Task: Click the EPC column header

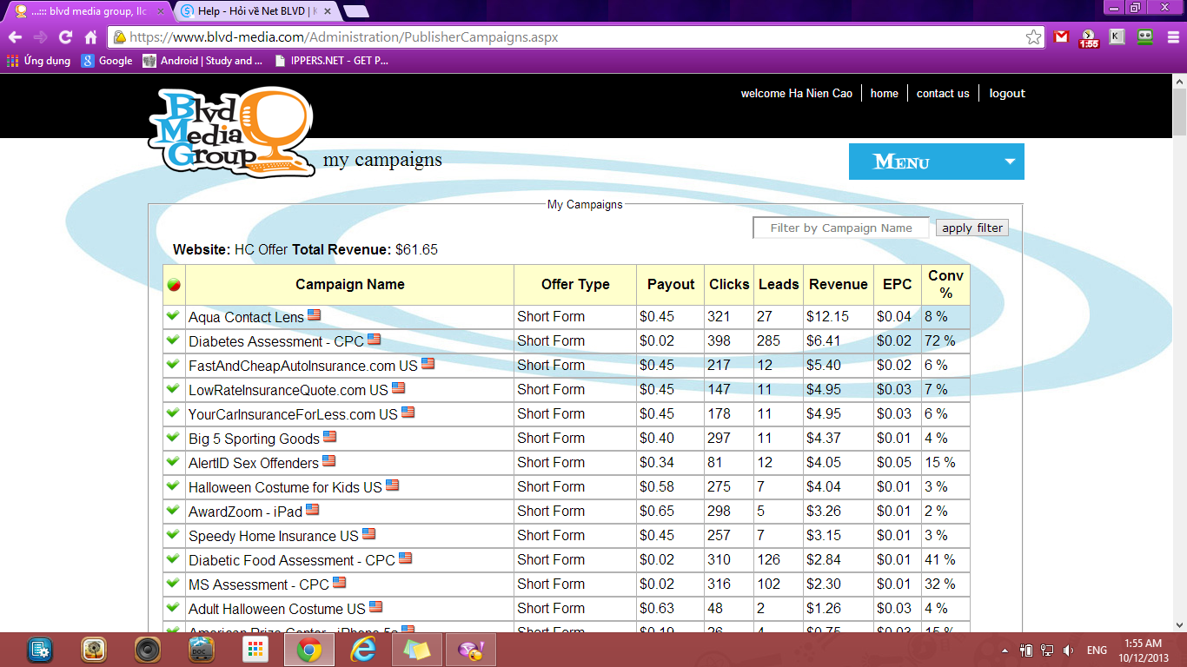Action: tap(898, 284)
